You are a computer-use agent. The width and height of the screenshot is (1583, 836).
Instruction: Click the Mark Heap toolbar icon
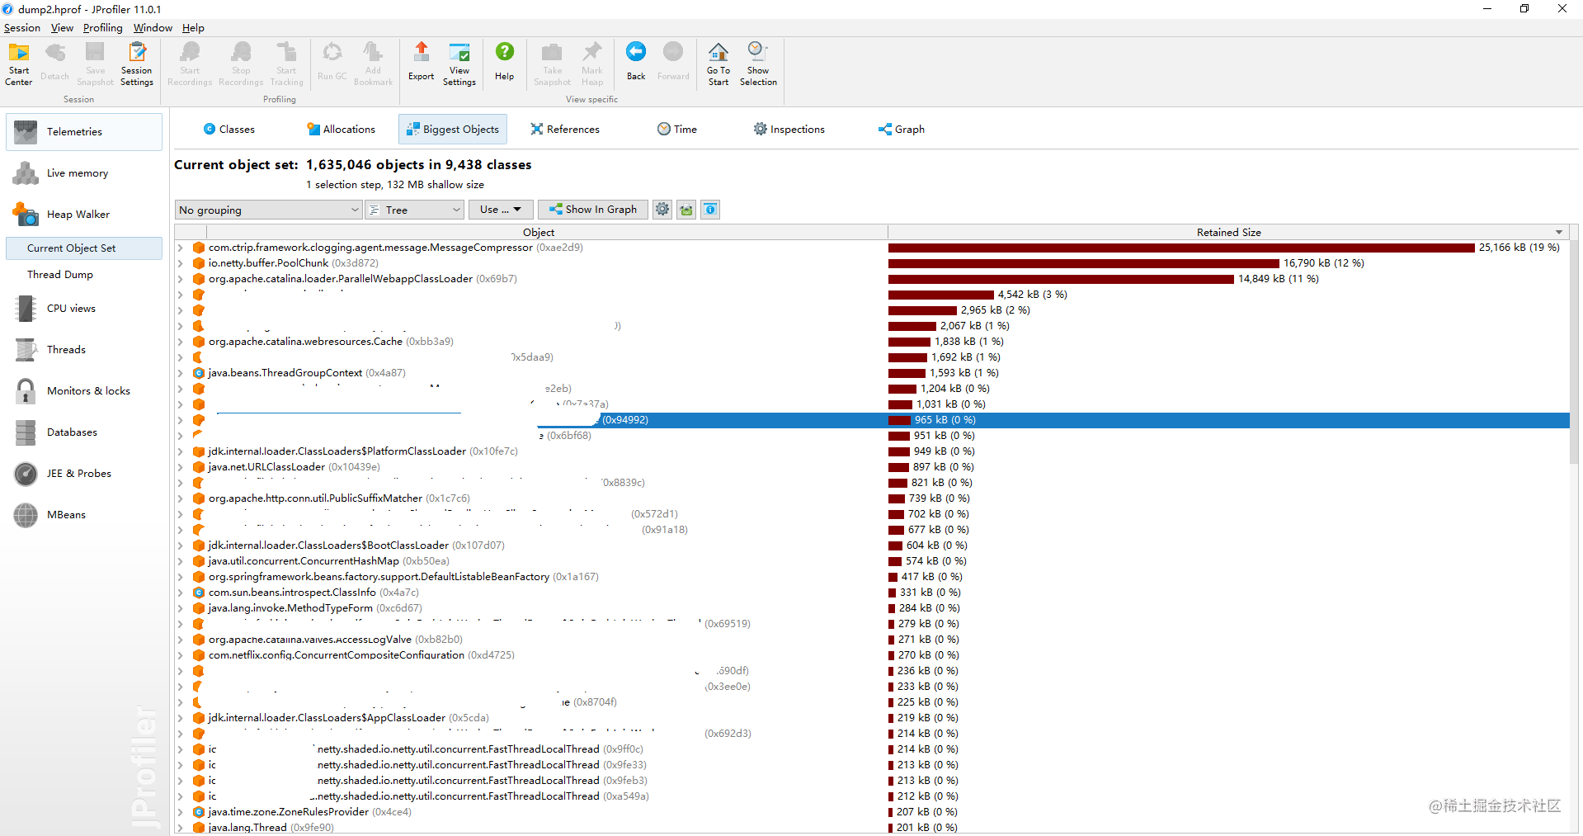tap(592, 64)
